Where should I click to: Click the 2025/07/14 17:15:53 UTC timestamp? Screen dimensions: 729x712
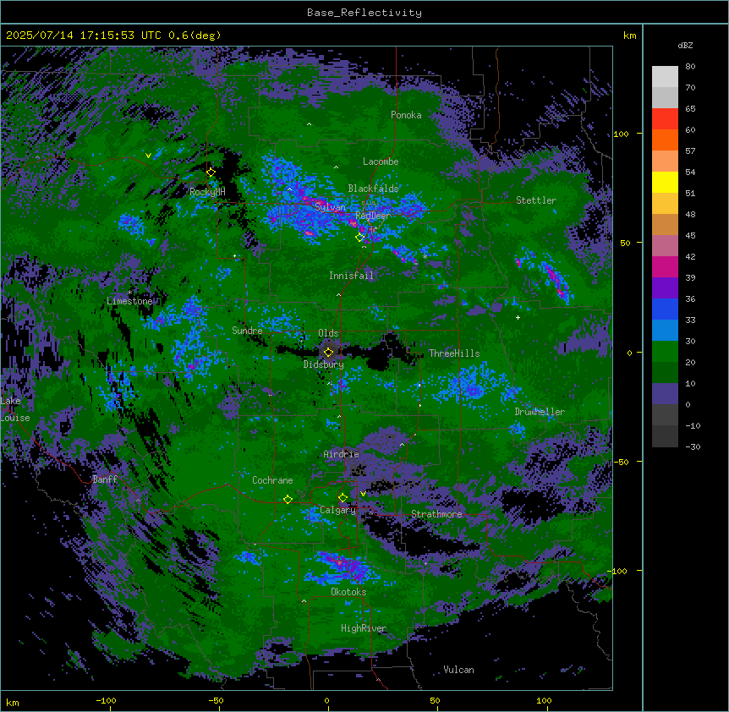pyautogui.click(x=84, y=36)
